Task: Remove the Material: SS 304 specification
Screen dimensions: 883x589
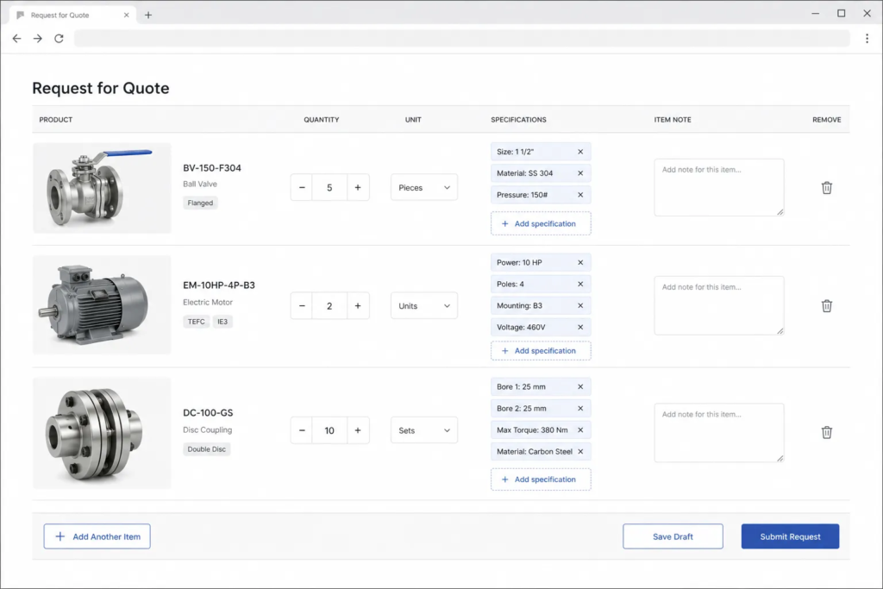Action: coord(580,172)
